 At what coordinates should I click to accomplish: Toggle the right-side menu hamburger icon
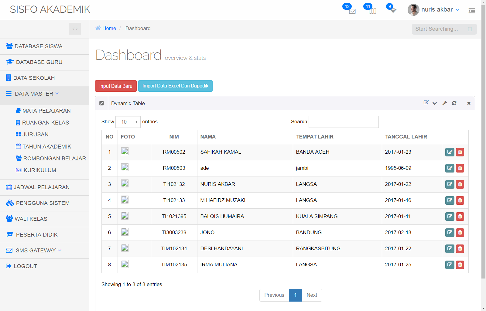coord(472,11)
